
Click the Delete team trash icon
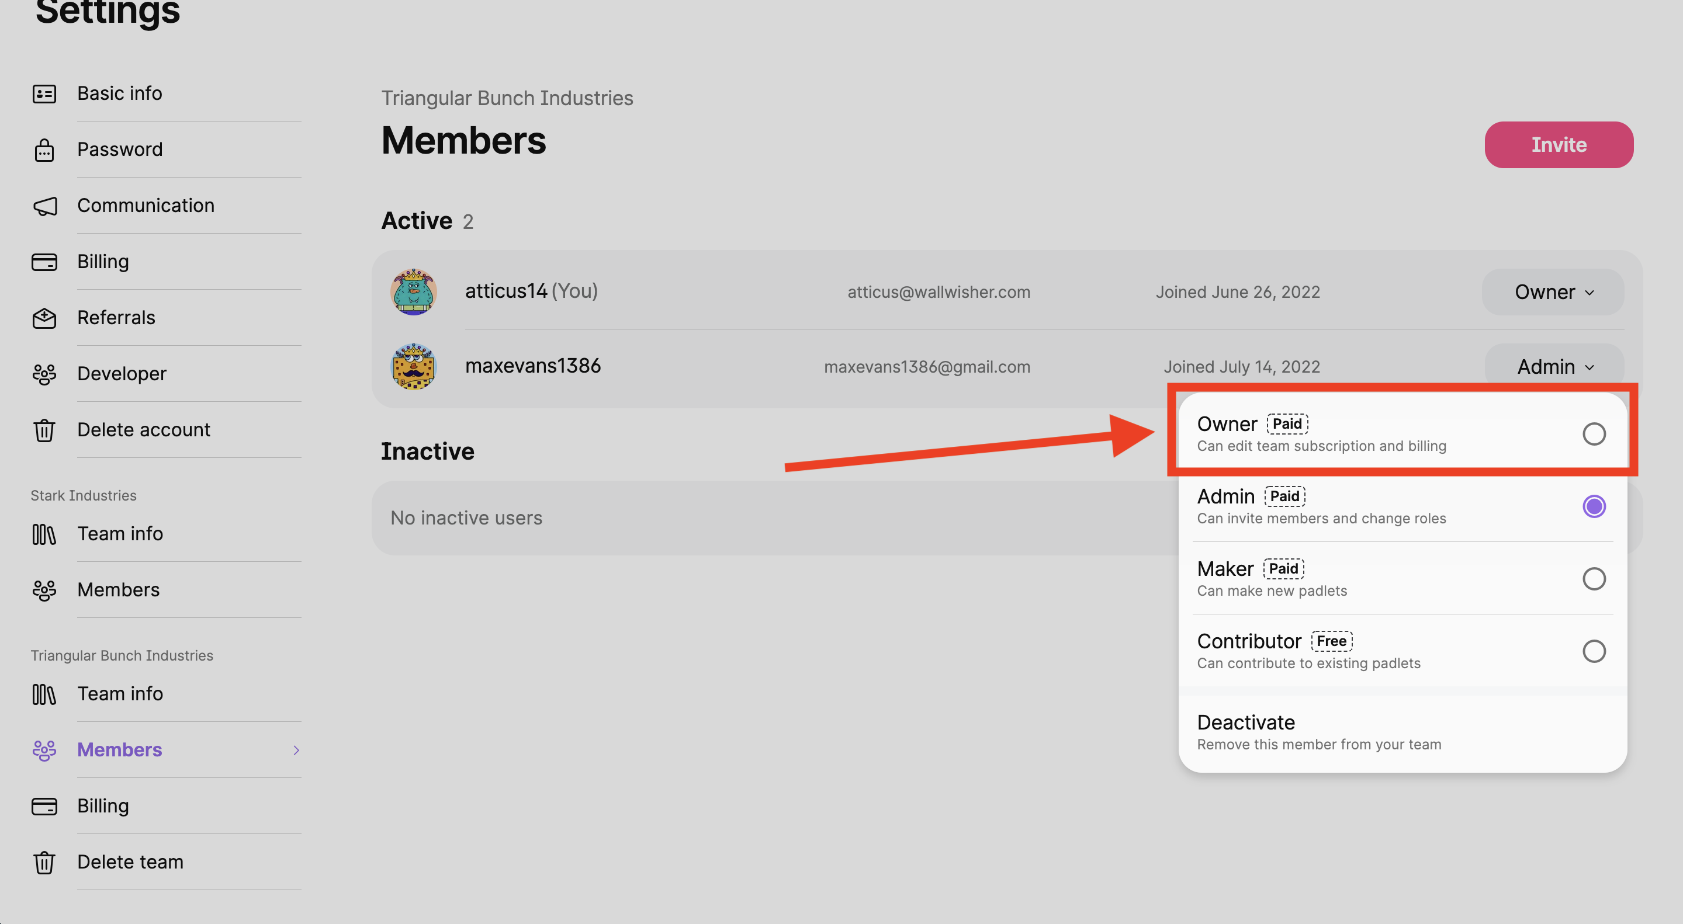click(44, 863)
